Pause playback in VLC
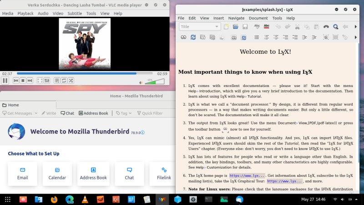 (x=5, y=81)
